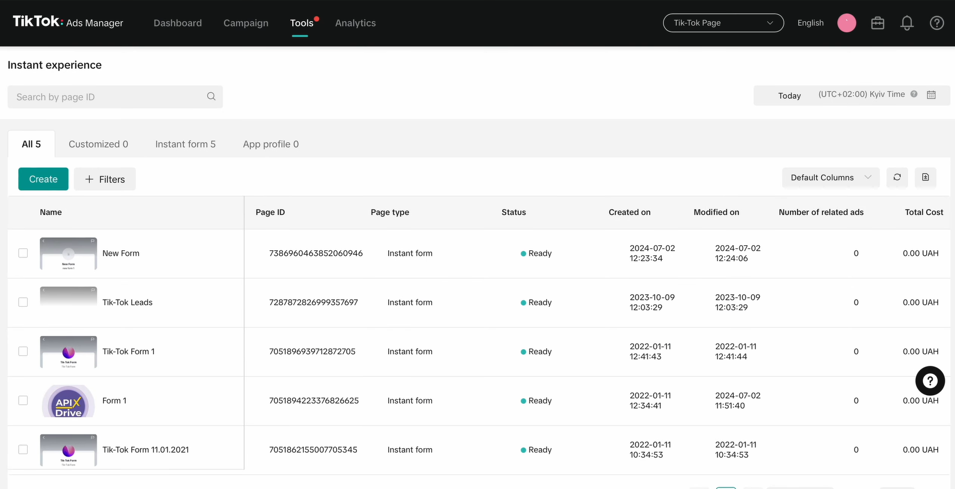Click the refresh table icon
This screenshot has height=489, width=955.
897,177
